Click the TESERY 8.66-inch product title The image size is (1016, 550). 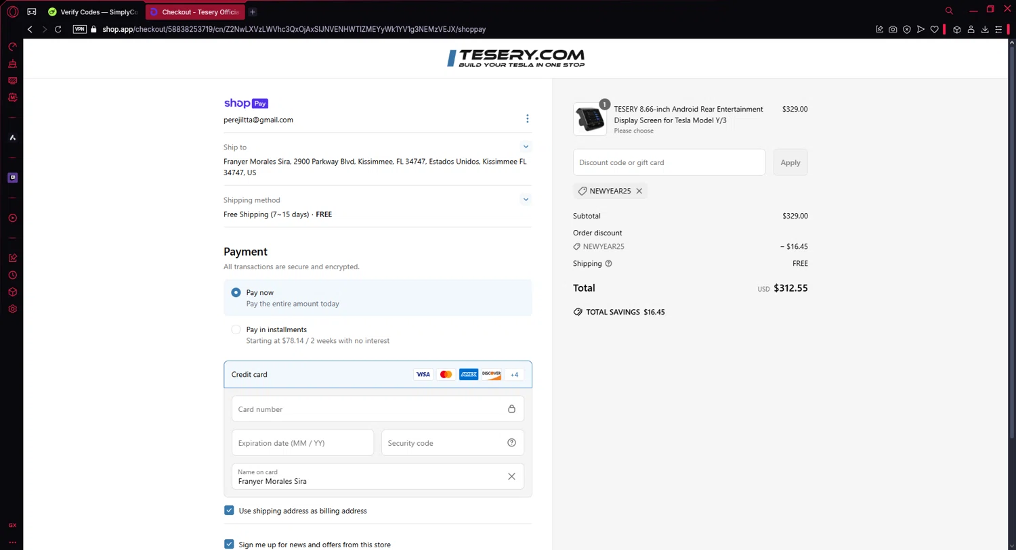(x=688, y=114)
